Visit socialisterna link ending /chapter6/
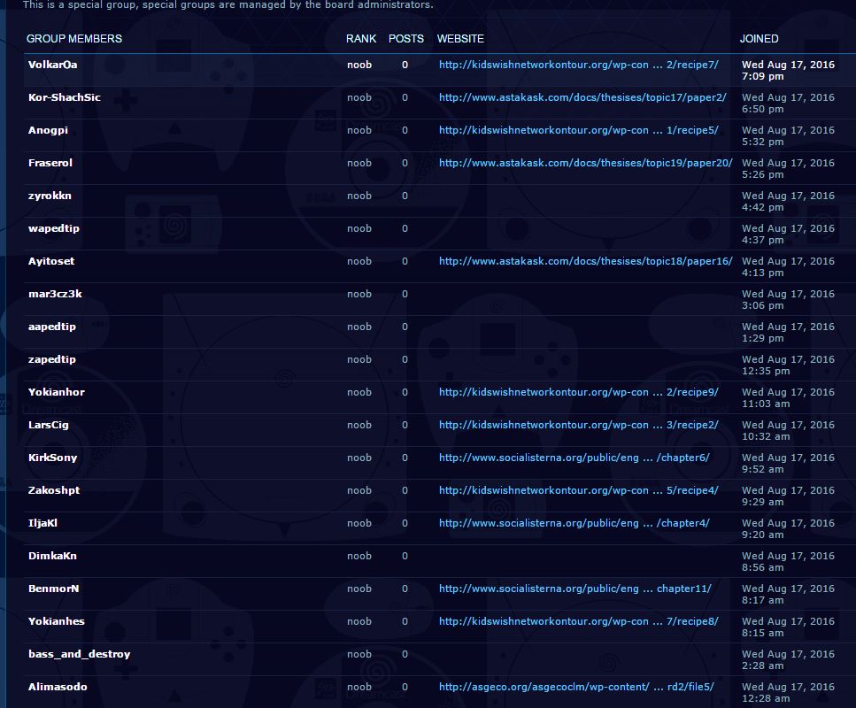Image resolution: width=856 pixels, height=708 pixels. [575, 458]
